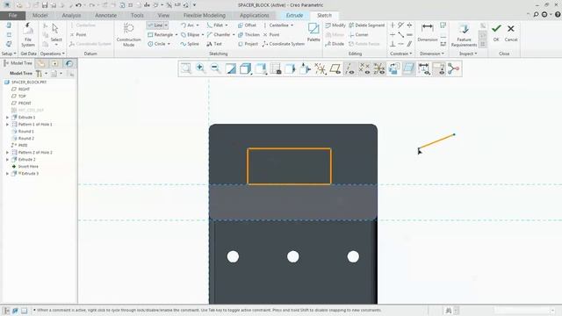
Task: Open Rectangle type dropdown arrow
Action: point(177,35)
